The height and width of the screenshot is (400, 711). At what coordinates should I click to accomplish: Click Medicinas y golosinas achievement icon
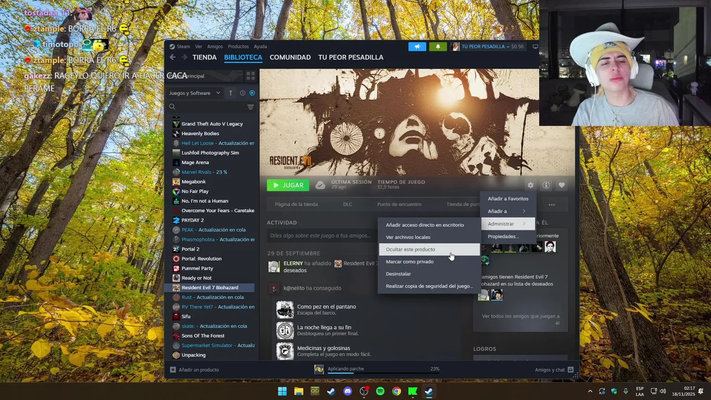click(285, 351)
